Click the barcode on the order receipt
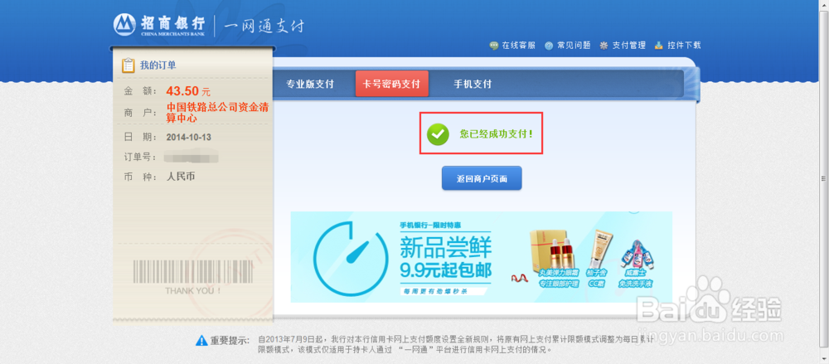Viewport: 829px width, 364px height. pyautogui.click(x=193, y=271)
